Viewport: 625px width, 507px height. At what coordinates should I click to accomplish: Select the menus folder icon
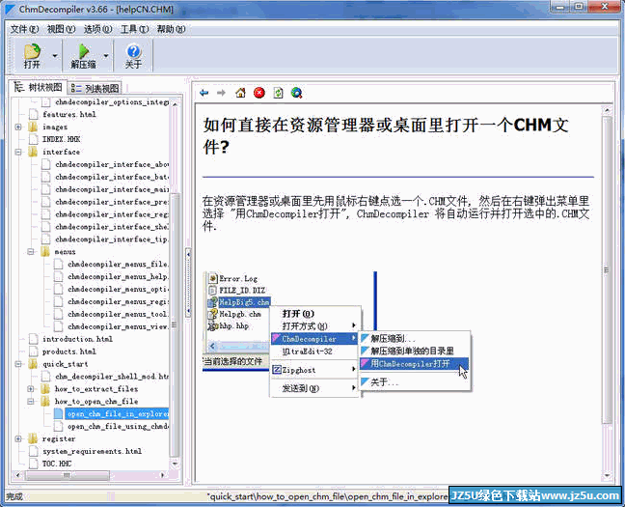coord(45,252)
